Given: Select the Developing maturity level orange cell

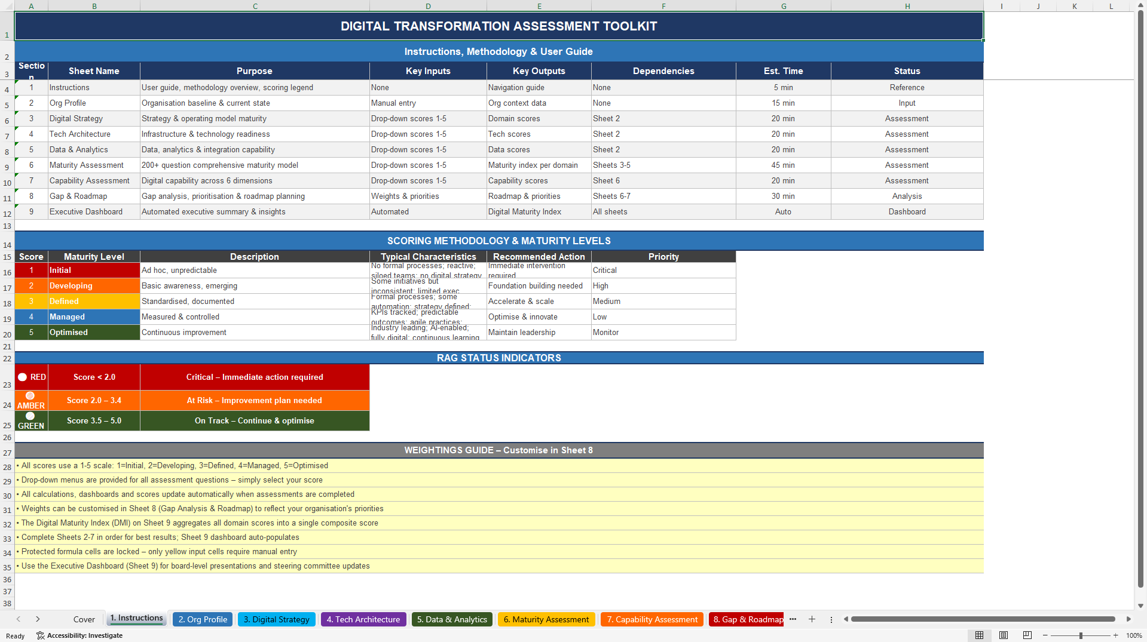Looking at the screenshot, I should [94, 285].
